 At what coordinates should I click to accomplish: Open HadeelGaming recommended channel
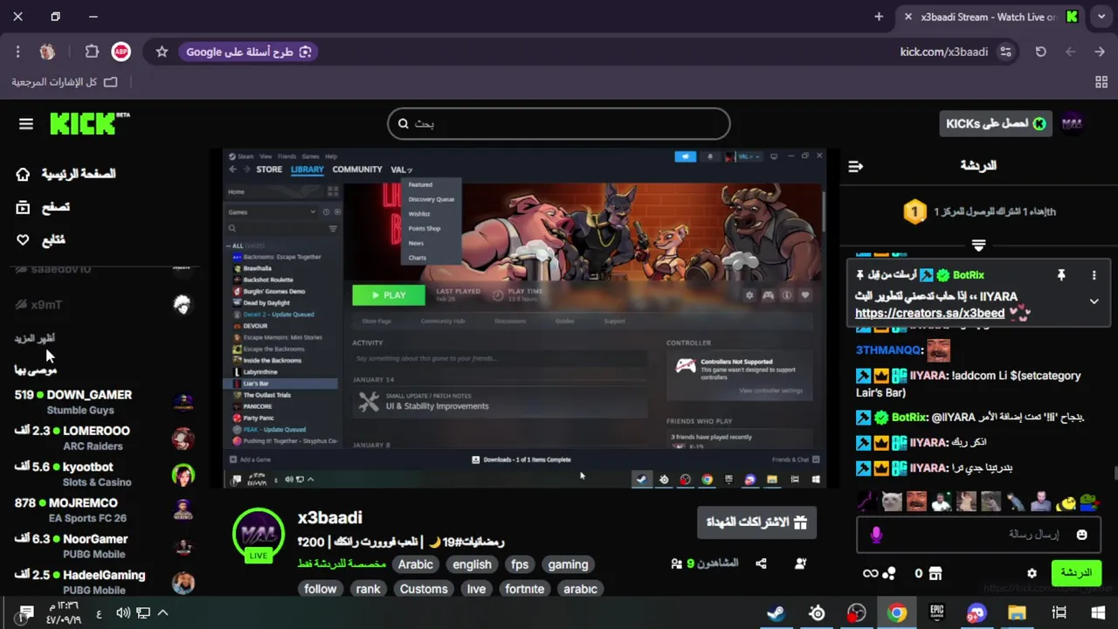pyautogui.click(x=103, y=583)
